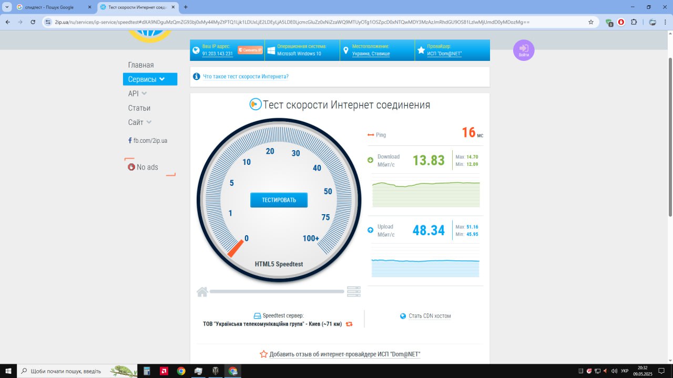
Task: Open Calculator from the taskbar
Action: (147, 371)
